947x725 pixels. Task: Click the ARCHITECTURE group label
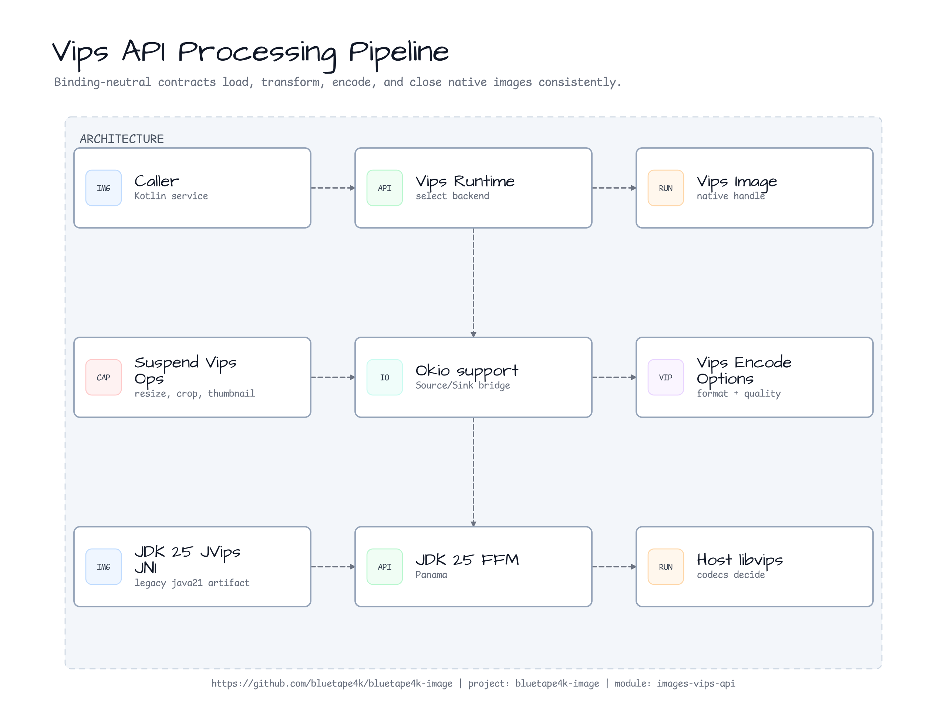click(122, 139)
